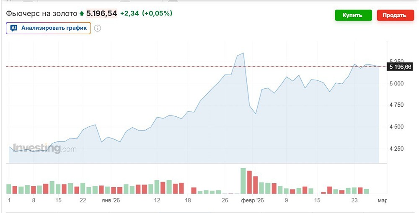Click the Investing.com watermark logo
The image size is (419, 213).
click(x=44, y=149)
